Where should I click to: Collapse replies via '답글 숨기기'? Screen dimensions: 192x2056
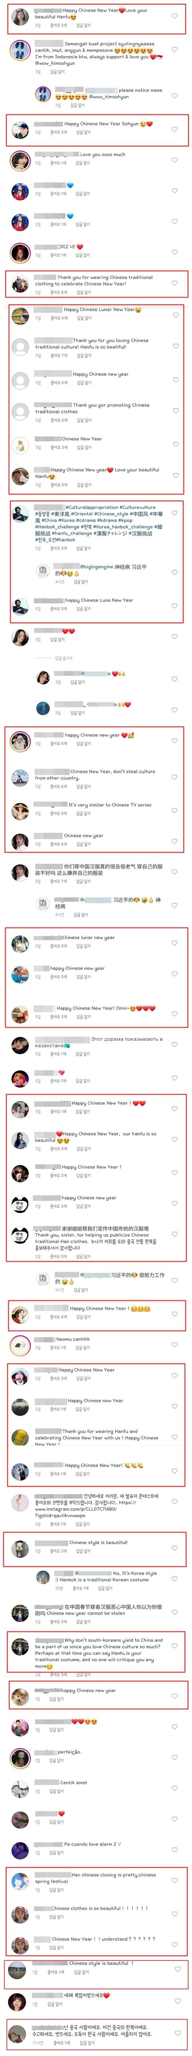(x=63, y=659)
